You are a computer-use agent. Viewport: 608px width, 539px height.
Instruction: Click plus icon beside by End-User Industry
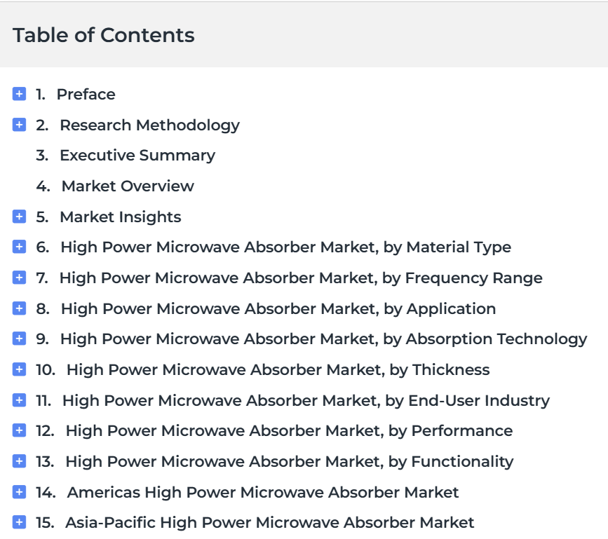(x=19, y=400)
